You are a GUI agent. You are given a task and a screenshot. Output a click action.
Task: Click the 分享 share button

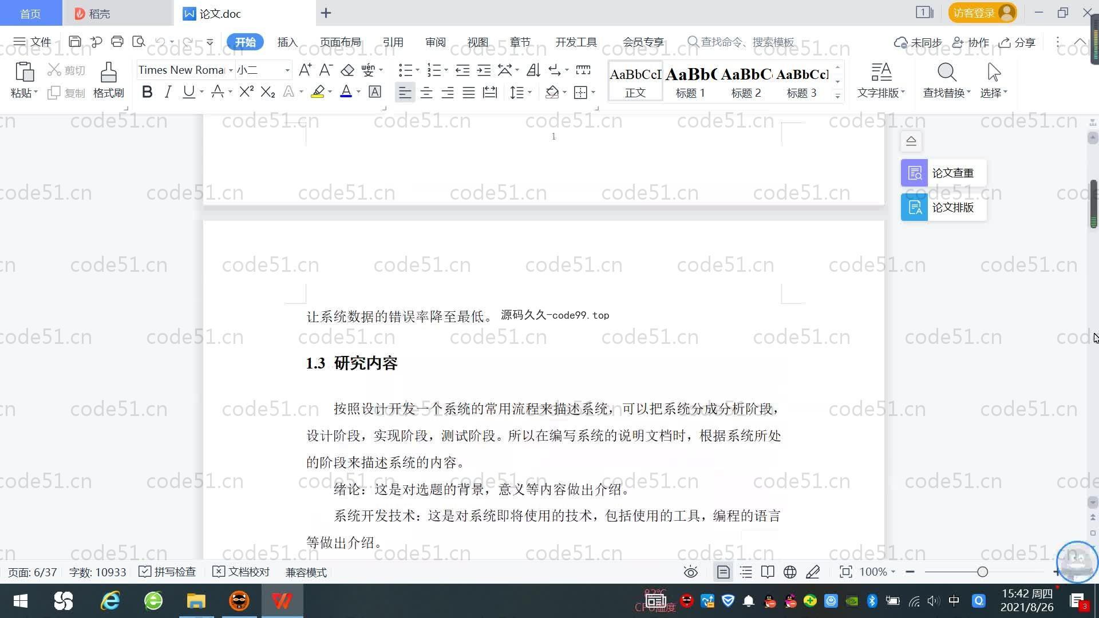pyautogui.click(x=1017, y=42)
